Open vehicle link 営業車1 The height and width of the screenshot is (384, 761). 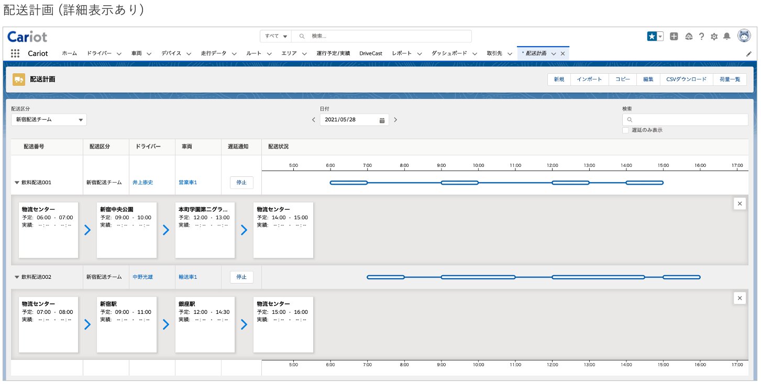pos(188,183)
